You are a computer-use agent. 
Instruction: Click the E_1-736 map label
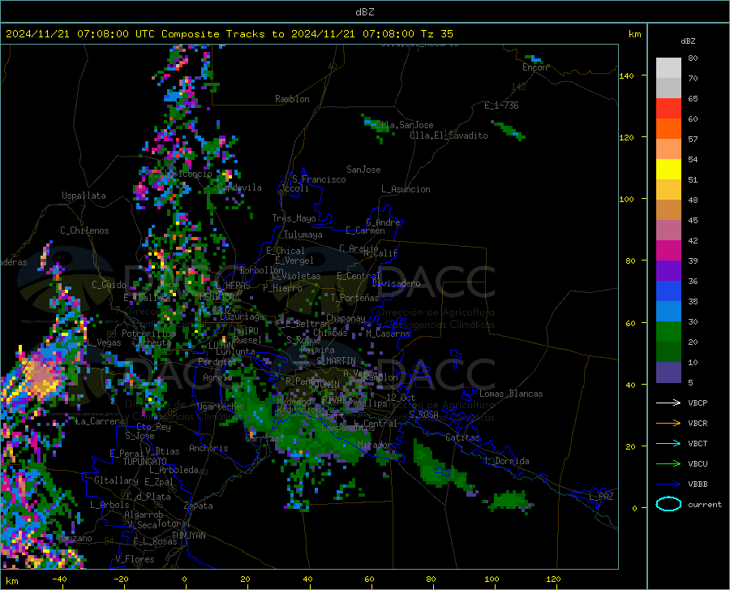point(501,106)
